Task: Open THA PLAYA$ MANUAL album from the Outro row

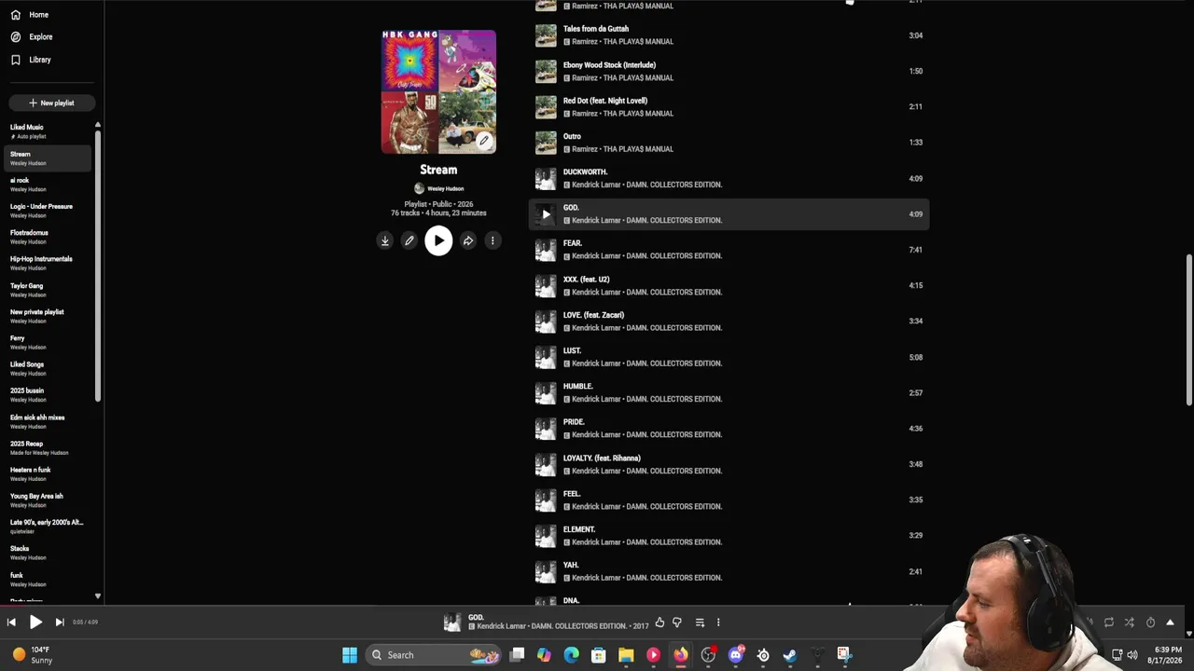Action: 638,149
